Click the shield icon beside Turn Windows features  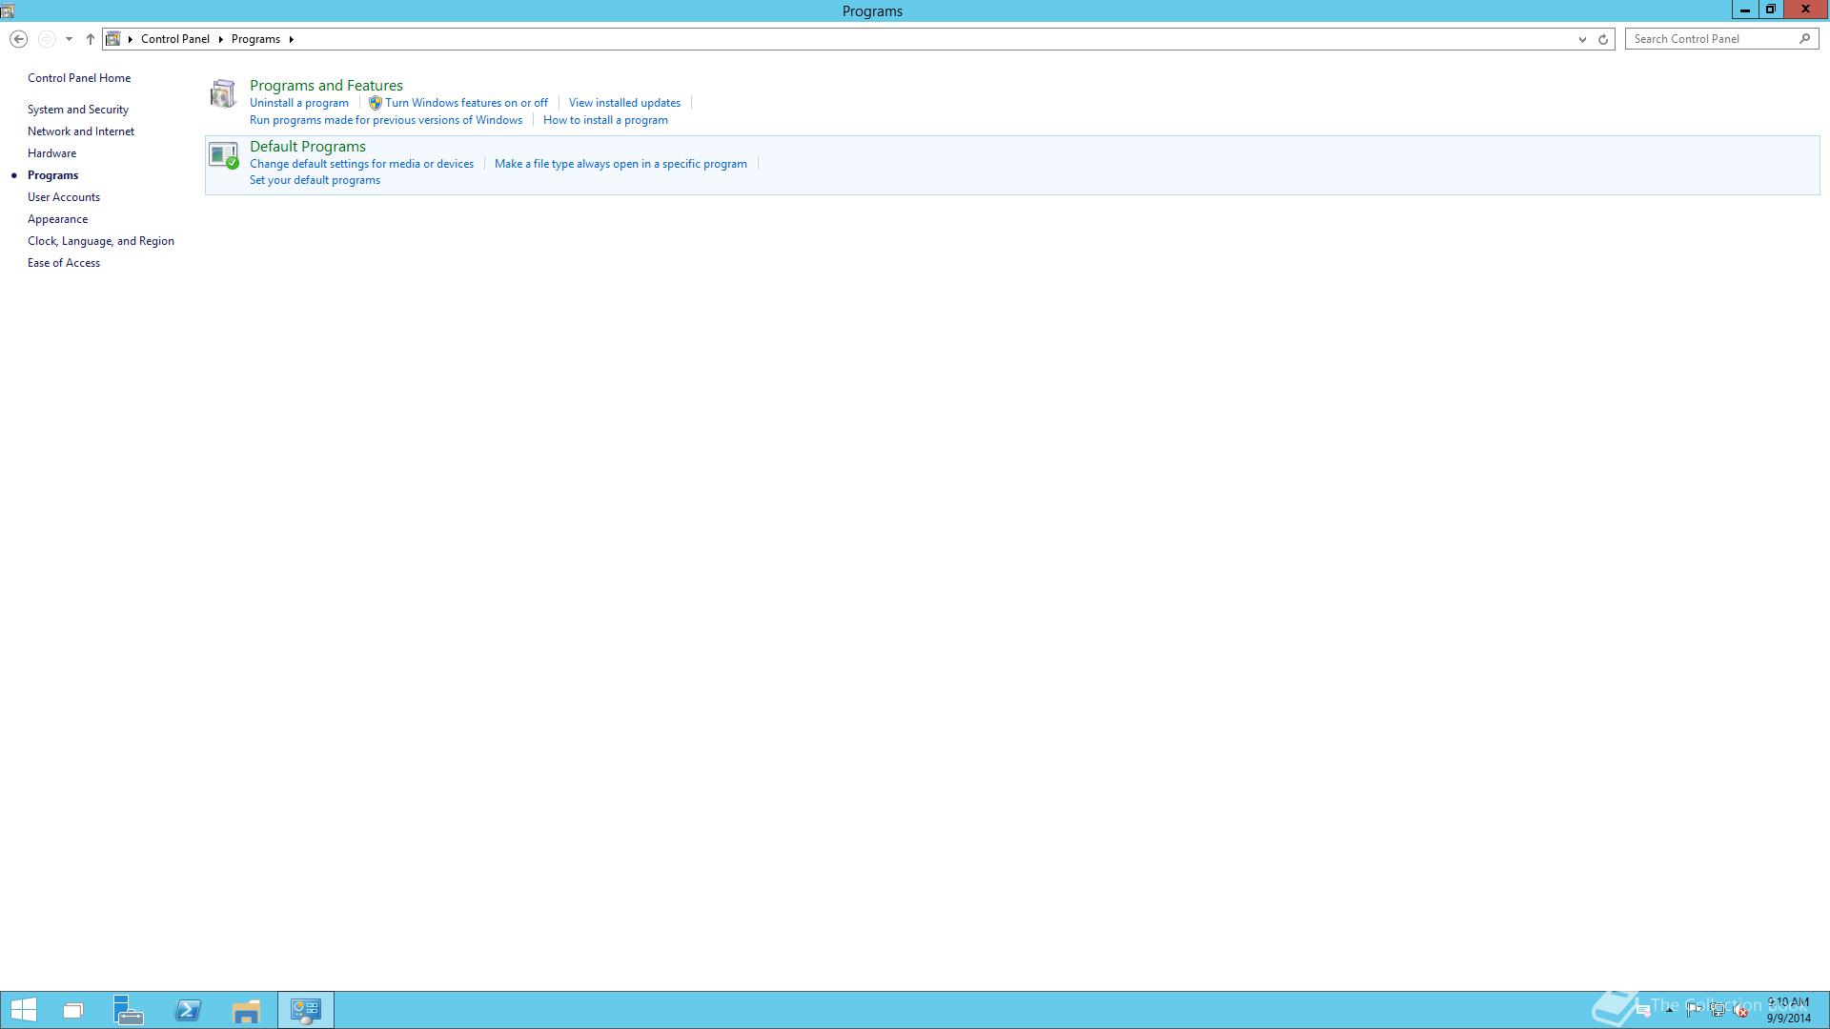coord(375,103)
